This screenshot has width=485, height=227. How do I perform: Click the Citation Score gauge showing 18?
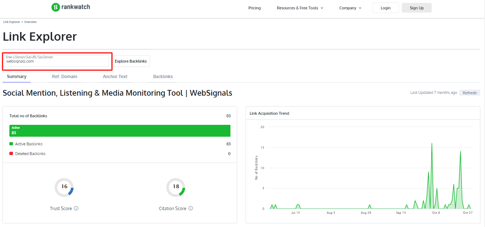176,187
